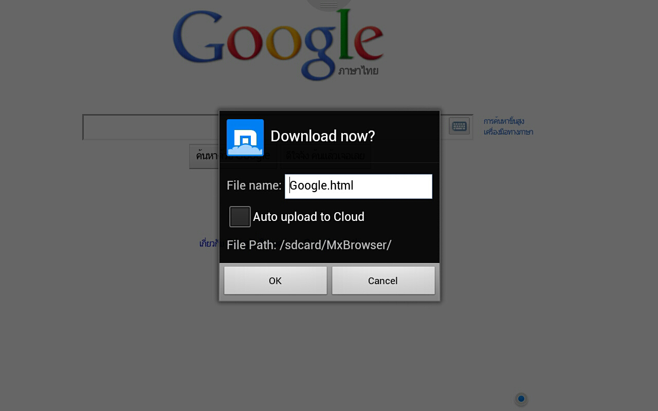Open the advanced search link (การค้นหาขั้นสูง)
658x411 pixels.
pyautogui.click(x=504, y=121)
